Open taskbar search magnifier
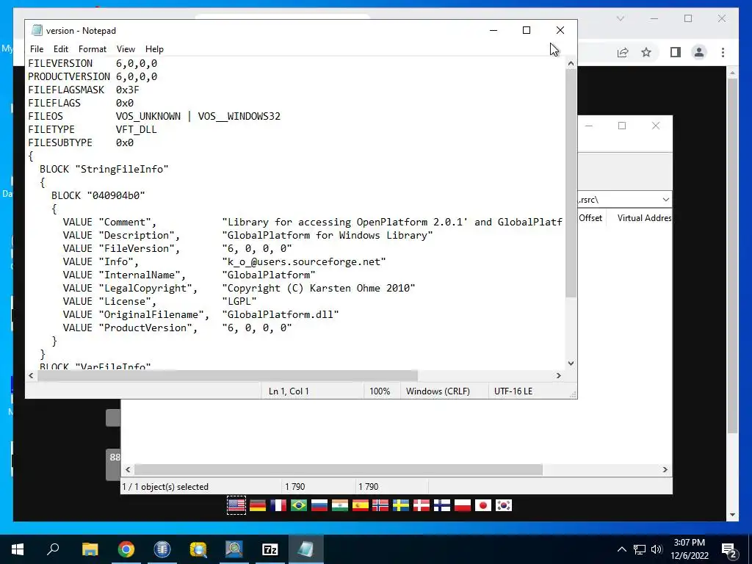Screen dimensions: 752x564 (x=53, y=549)
